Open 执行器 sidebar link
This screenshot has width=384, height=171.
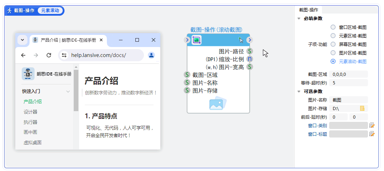[x=30, y=122]
